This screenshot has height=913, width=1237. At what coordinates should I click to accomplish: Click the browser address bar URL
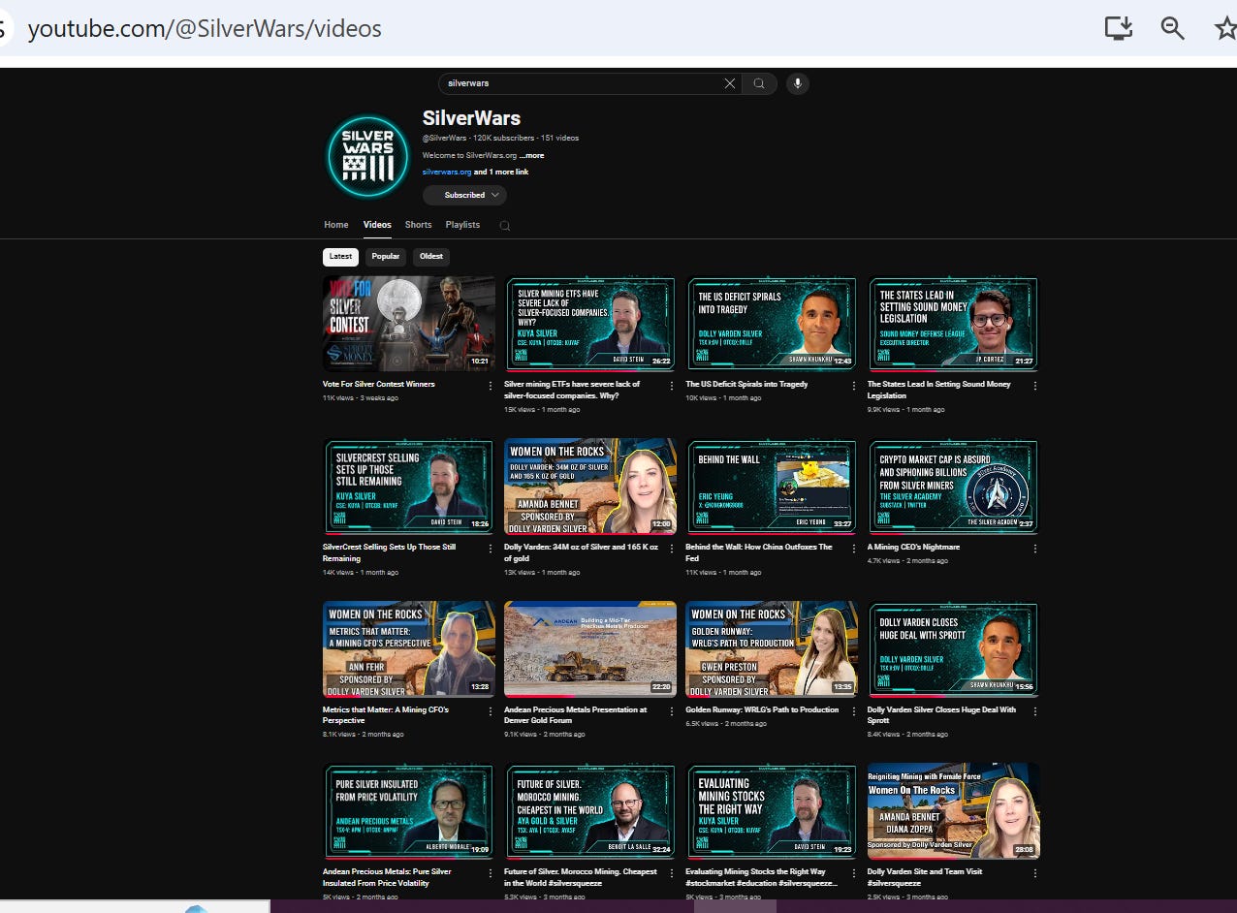point(205,28)
